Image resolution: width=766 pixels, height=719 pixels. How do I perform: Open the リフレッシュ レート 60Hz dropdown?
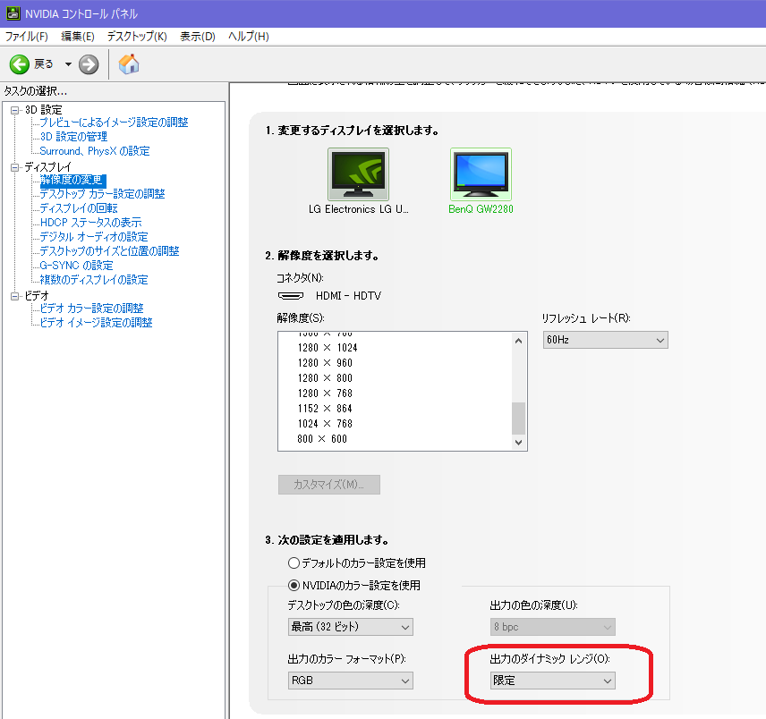click(x=605, y=341)
